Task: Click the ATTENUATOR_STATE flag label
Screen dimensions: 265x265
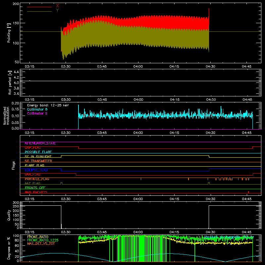Action: click(40, 143)
